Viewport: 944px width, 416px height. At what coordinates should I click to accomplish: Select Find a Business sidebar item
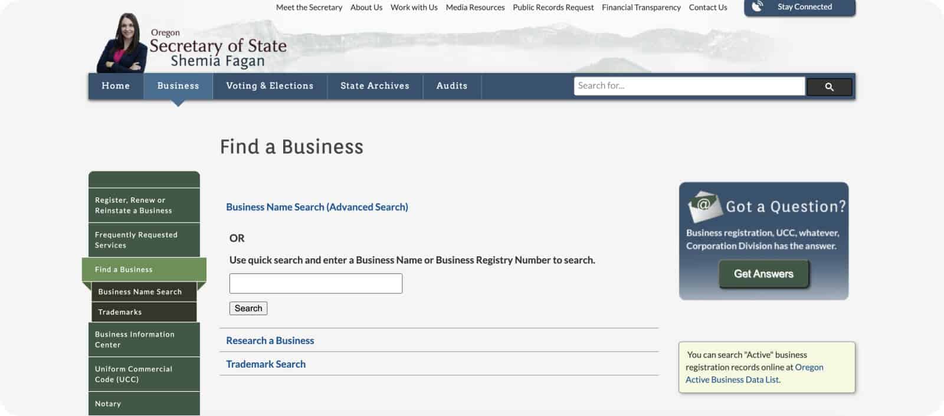click(x=144, y=269)
